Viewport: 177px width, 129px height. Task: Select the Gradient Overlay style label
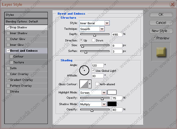(x=21, y=80)
